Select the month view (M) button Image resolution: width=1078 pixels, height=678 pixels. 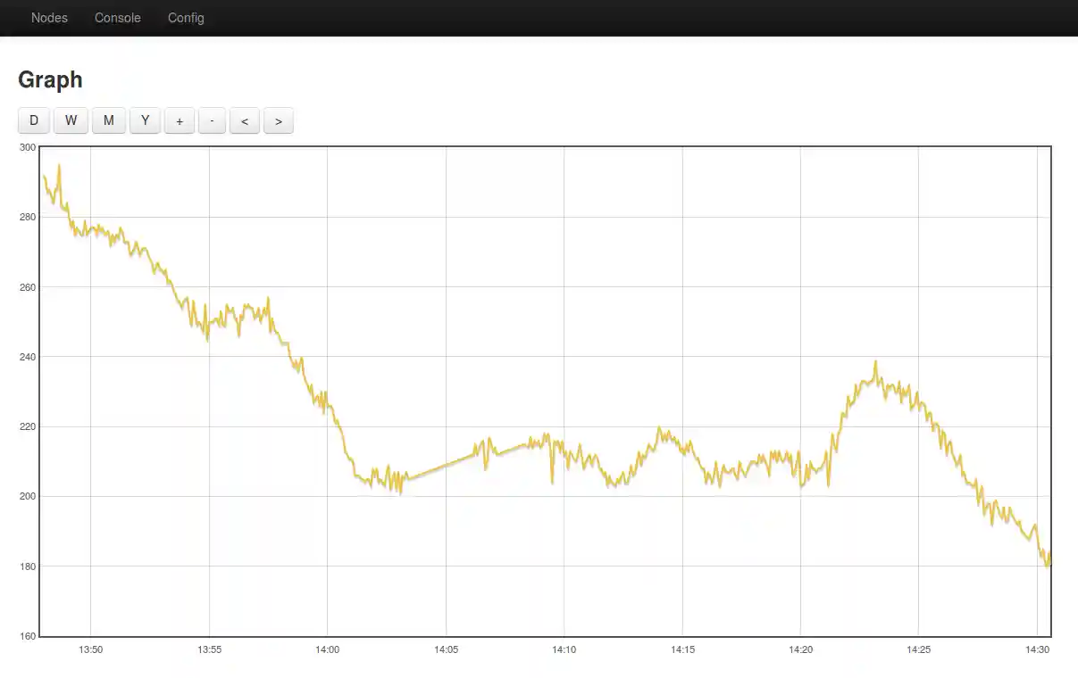pos(108,120)
